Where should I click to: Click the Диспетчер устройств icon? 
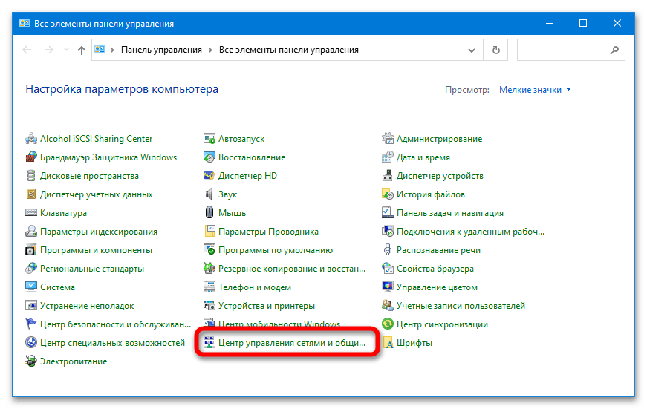tap(388, 176)
